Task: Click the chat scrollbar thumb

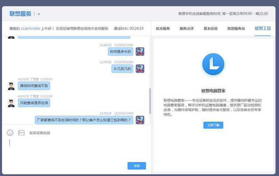Action: 150,101
